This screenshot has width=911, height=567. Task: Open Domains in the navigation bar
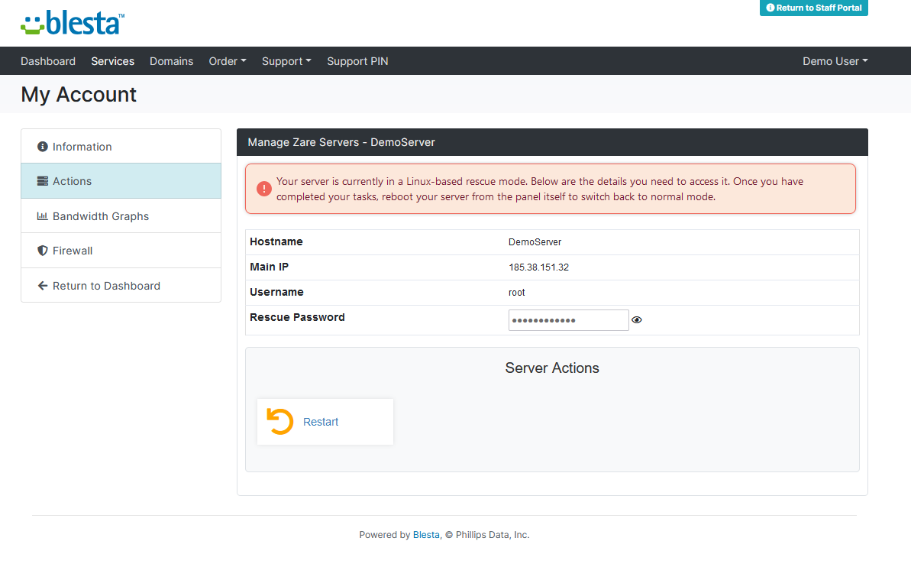[171, 61]
